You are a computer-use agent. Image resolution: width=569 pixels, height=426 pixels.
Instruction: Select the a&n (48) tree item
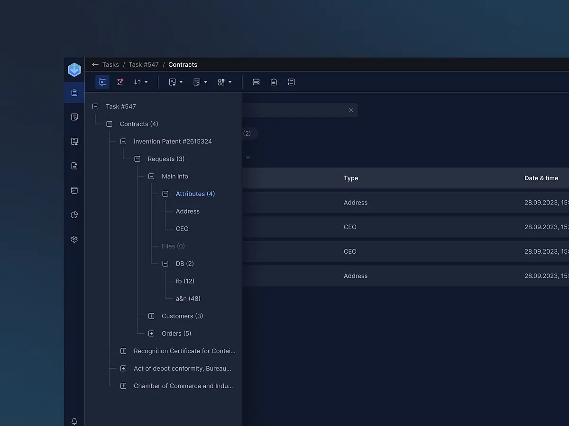pos(188,299)
